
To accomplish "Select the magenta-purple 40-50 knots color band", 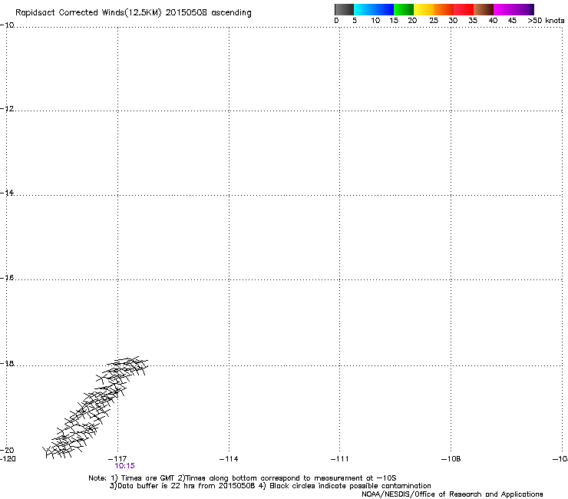I will pos(514,9).
